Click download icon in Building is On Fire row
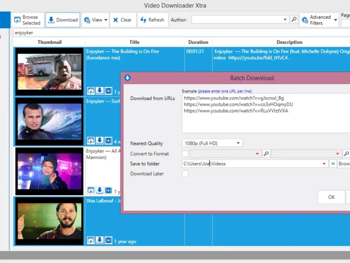 (x=100, y=91)
